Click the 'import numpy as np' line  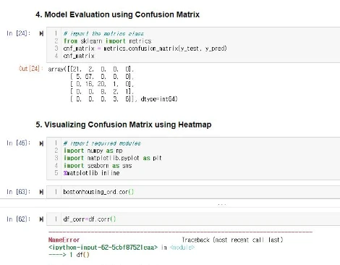(93, 151)
